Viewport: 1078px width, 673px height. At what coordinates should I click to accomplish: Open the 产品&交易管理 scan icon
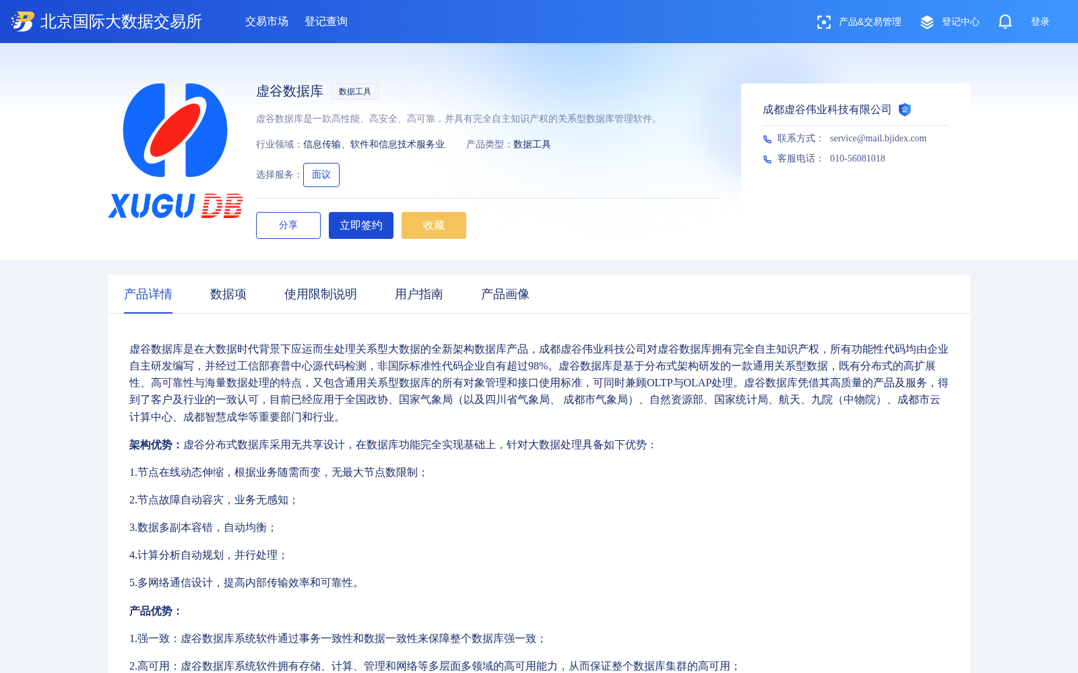[823, 22]
